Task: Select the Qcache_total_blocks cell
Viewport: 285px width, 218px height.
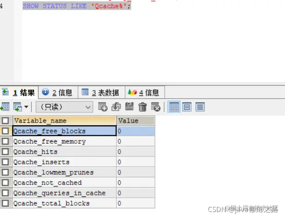Action: 64,203
